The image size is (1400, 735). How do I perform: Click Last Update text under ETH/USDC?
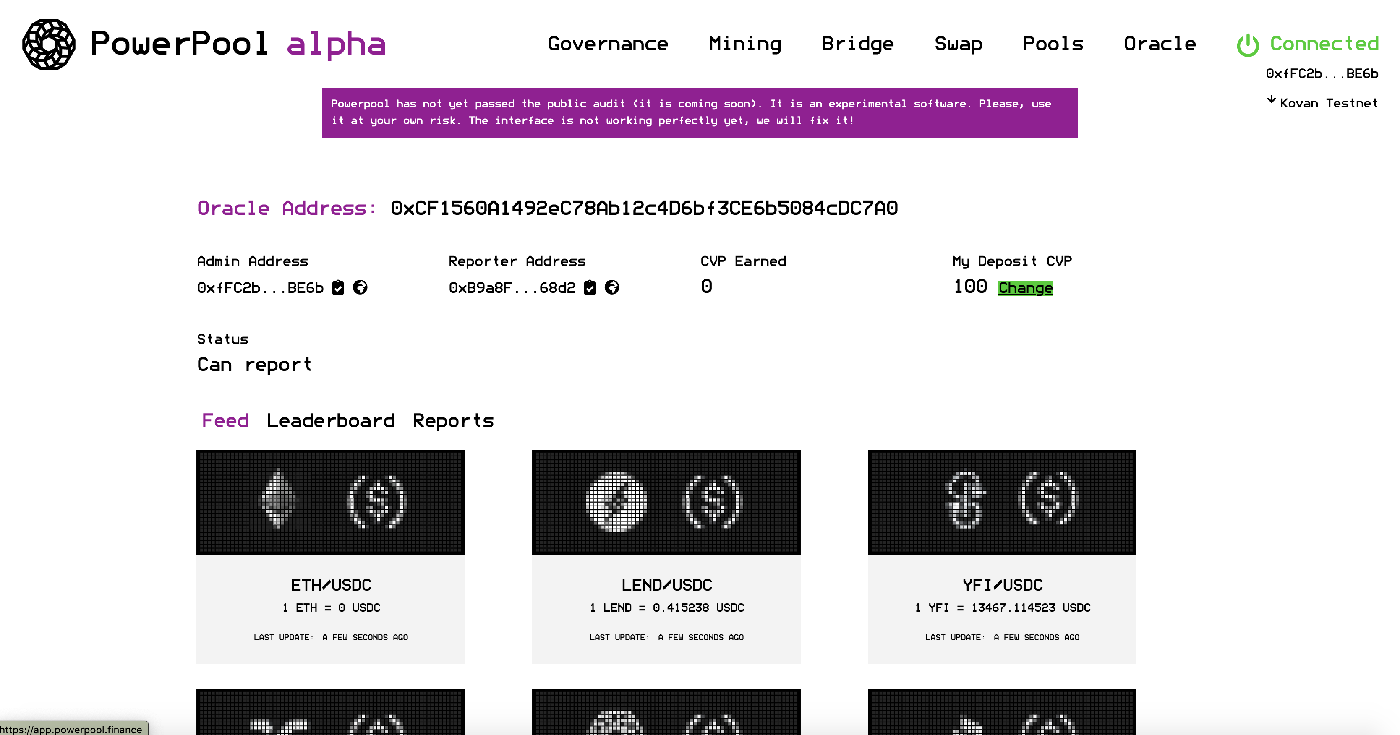pos(331,637)
